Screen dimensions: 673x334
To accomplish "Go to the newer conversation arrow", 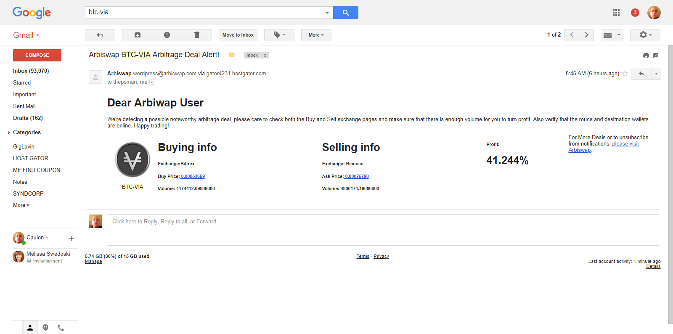I will click(572, 35).
